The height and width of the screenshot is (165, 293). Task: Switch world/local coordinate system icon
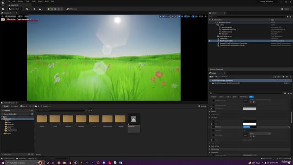tap(173, 16)
